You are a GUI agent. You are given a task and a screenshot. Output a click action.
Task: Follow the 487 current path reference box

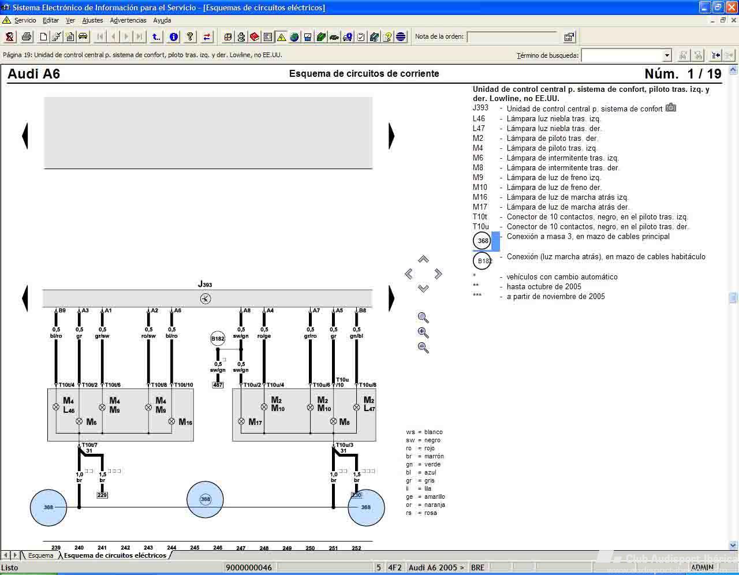[x=218, y=385]
